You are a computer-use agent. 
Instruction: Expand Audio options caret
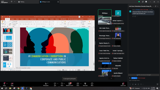click(x=7, y=83)
